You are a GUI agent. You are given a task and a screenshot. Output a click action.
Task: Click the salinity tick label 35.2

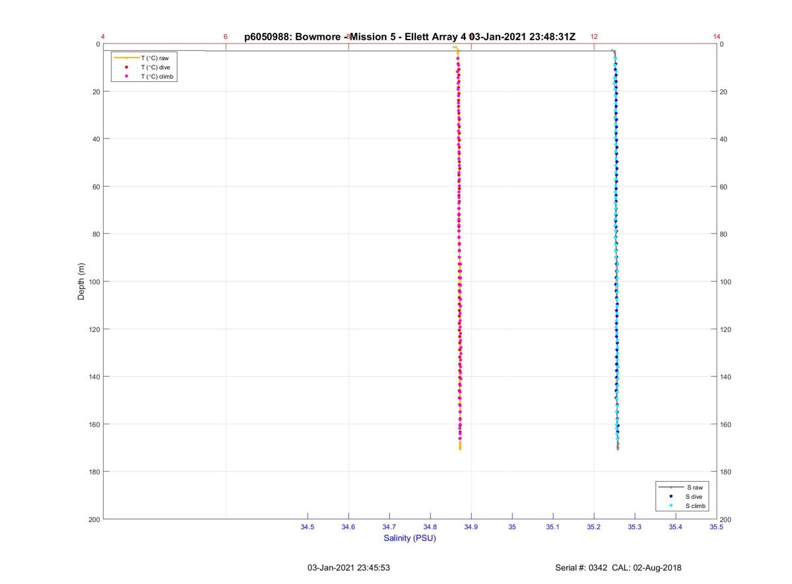pos(594,527)
